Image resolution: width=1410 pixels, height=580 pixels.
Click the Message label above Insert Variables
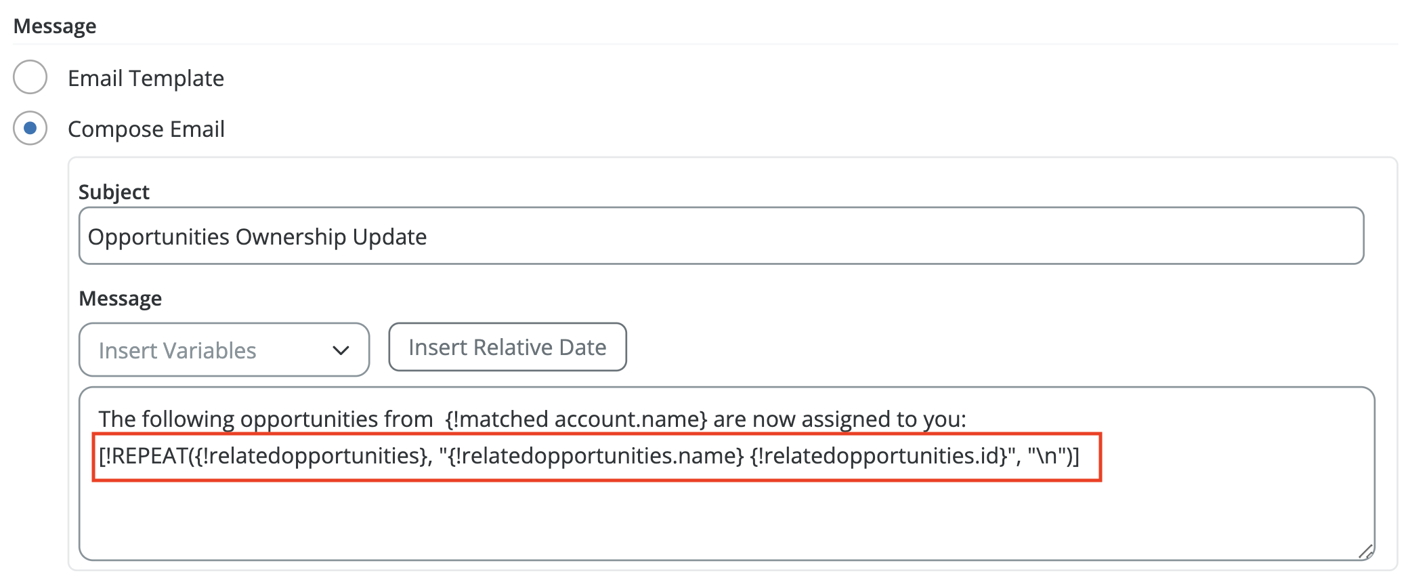tap(121, 298)
